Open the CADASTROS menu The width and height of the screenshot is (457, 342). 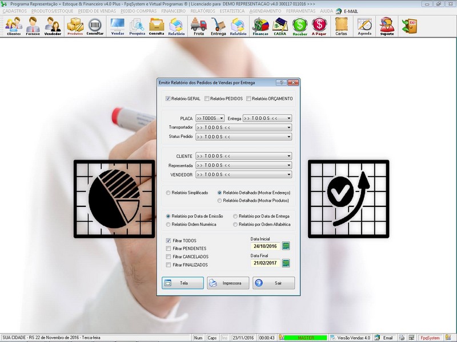[15, 11]
